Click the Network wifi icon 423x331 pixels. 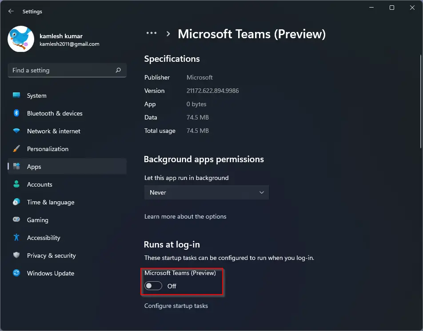(x=16, y=131)
